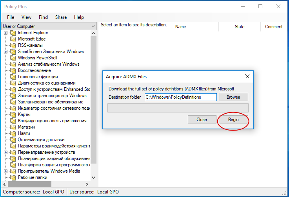Click the Проигрыватель Windows Media folder icon

[13, 171]
